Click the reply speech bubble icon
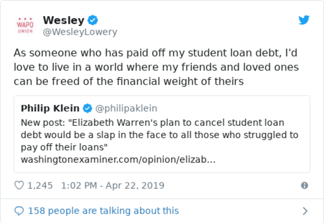324x223 pixels. click(19, 211)
